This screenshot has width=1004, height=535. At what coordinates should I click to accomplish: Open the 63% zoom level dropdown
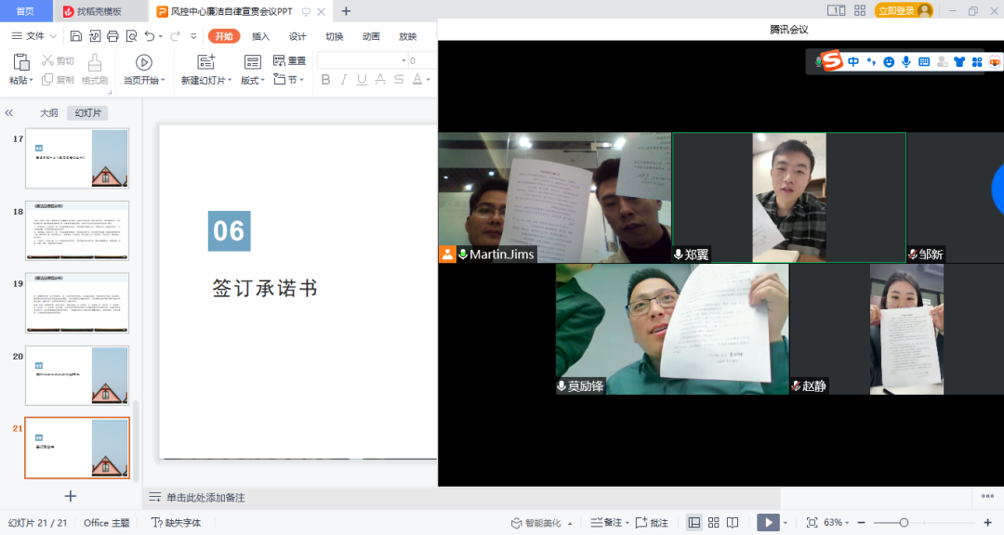[840, 523]
